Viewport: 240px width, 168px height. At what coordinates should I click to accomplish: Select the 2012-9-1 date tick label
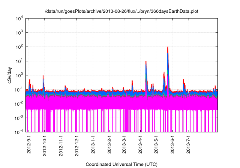[28, 144]
